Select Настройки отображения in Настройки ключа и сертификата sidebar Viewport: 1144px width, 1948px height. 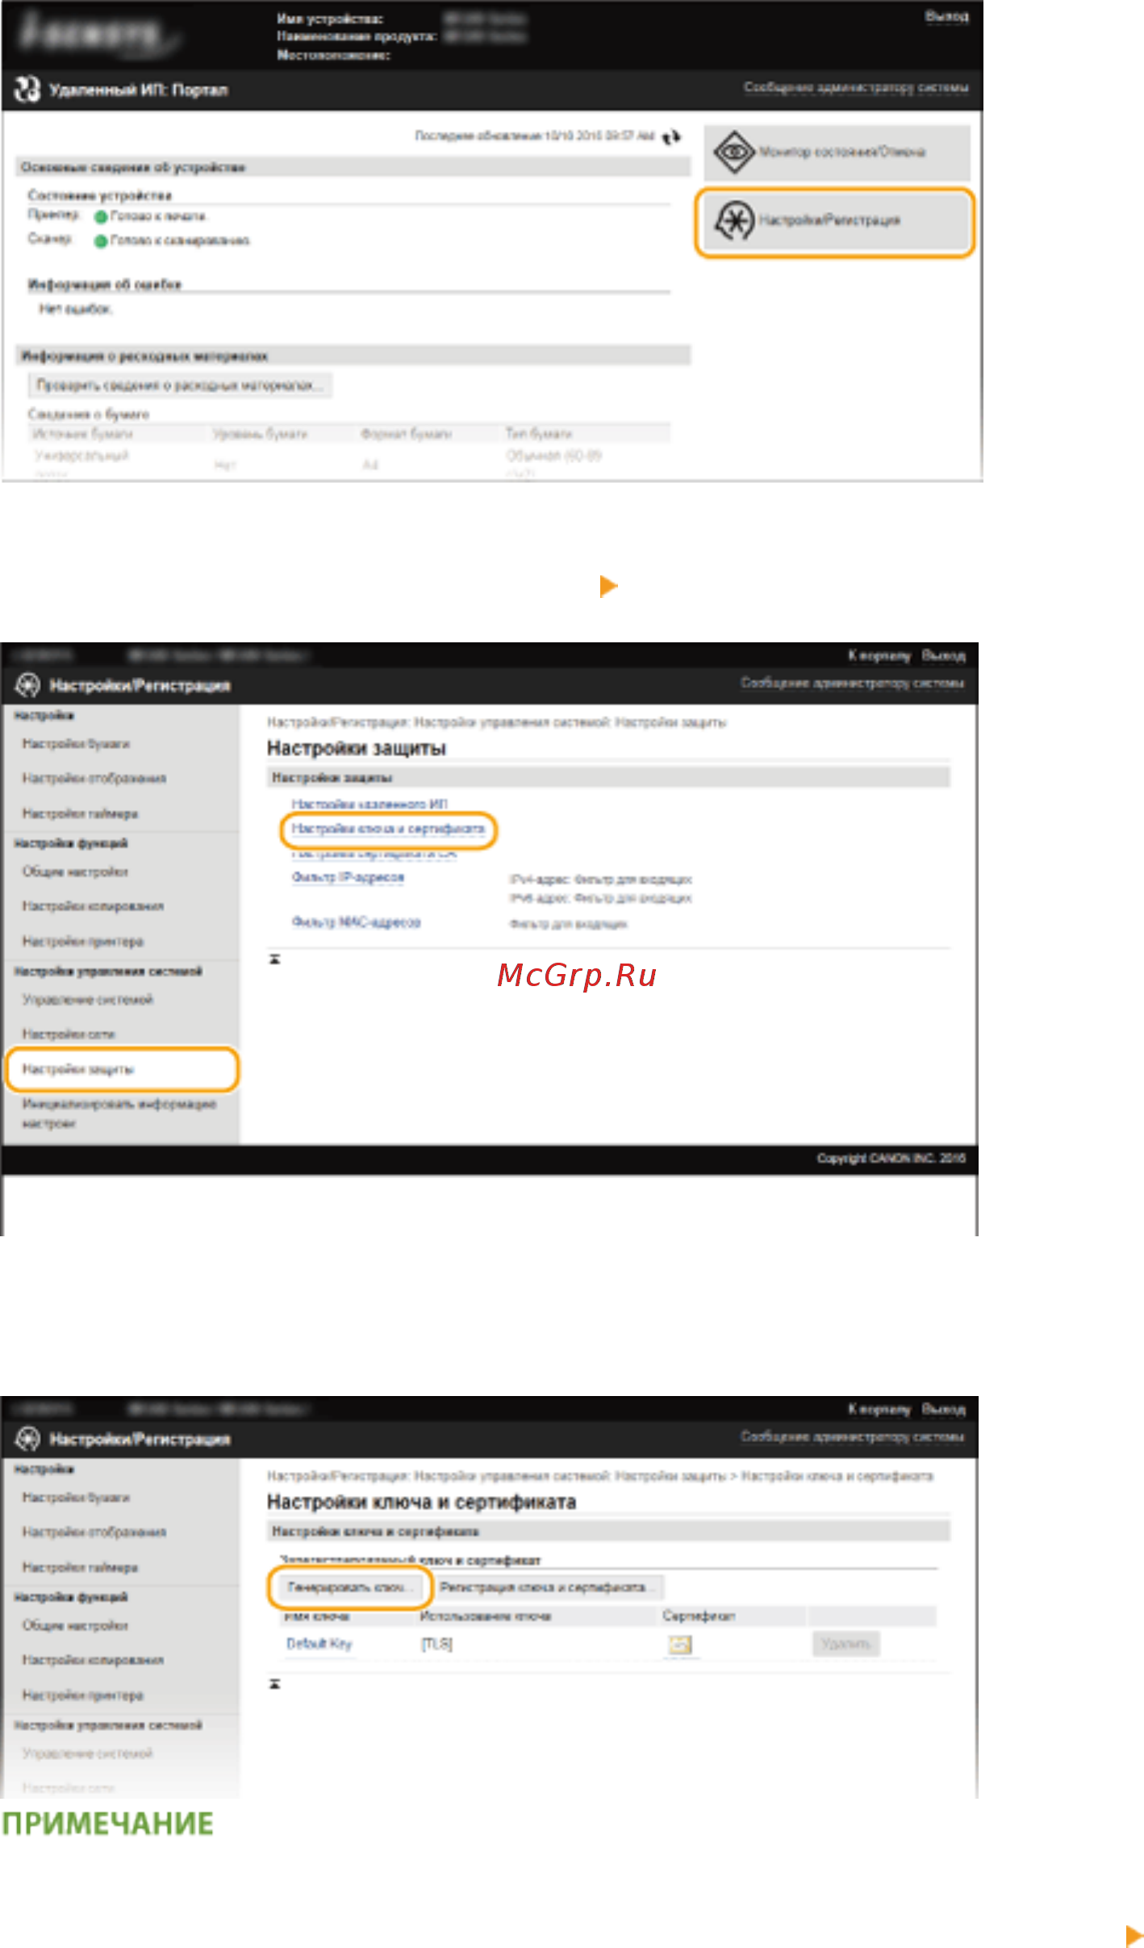coord(94,1532)
